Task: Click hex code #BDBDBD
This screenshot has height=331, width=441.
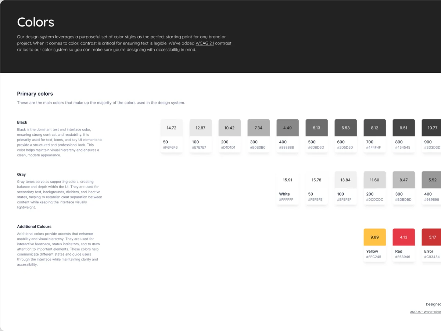Action: tap(404, 200)
